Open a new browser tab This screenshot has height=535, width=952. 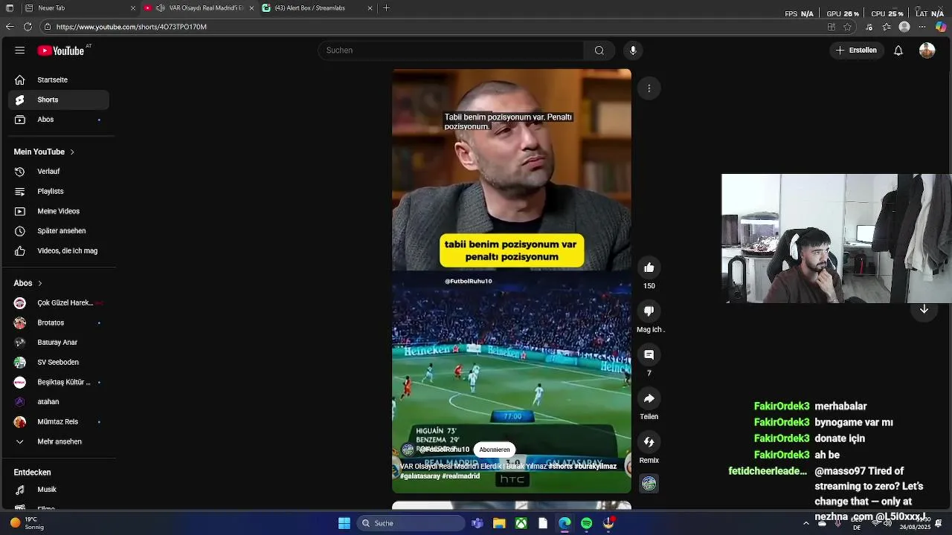(386, 8)
